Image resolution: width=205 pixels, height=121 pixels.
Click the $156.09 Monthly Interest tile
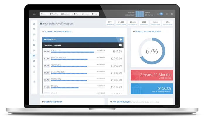[x=152, y=89]
